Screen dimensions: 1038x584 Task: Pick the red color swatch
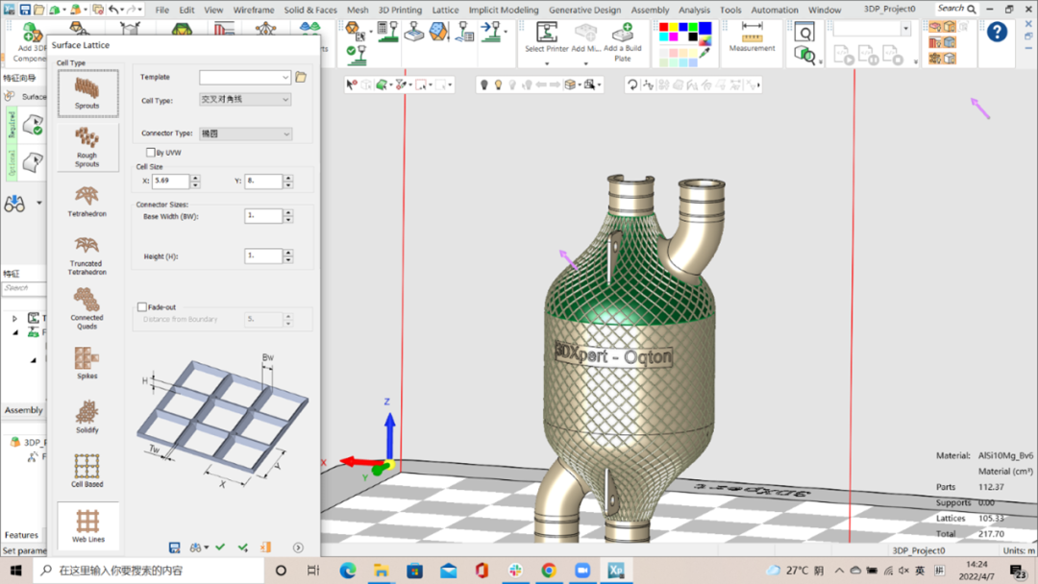click(x=664, y=28)
